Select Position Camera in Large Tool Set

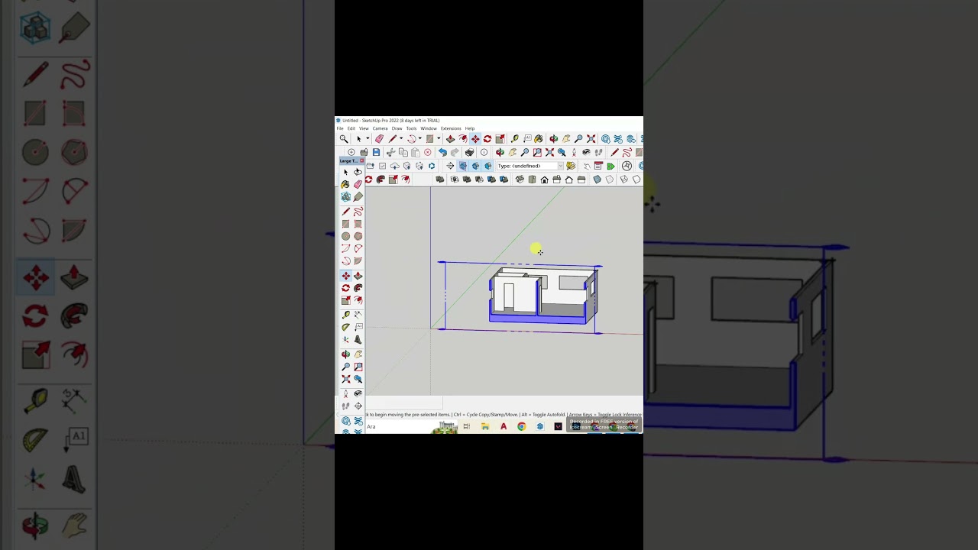(x=345, y=393)
